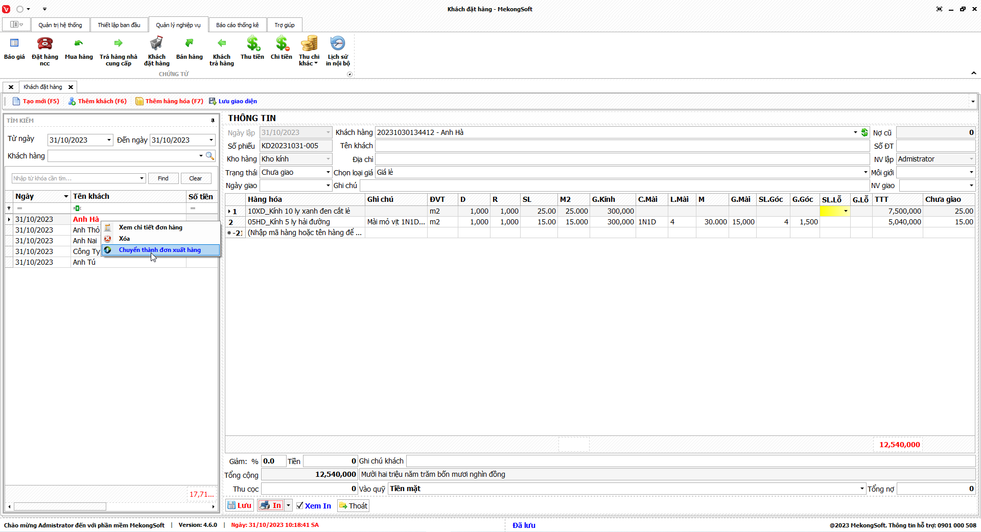
Task: Open Lịch sử in nội bộ
Action: click(338, 44)
